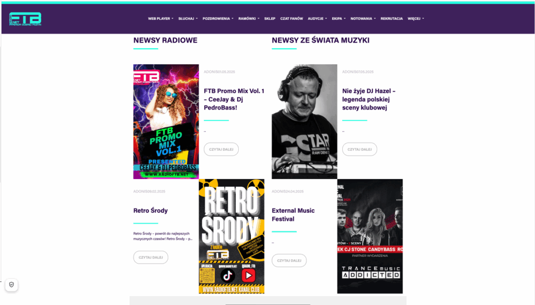
Task: Click the FTB radio logo
Action: (x=25, y=19)
